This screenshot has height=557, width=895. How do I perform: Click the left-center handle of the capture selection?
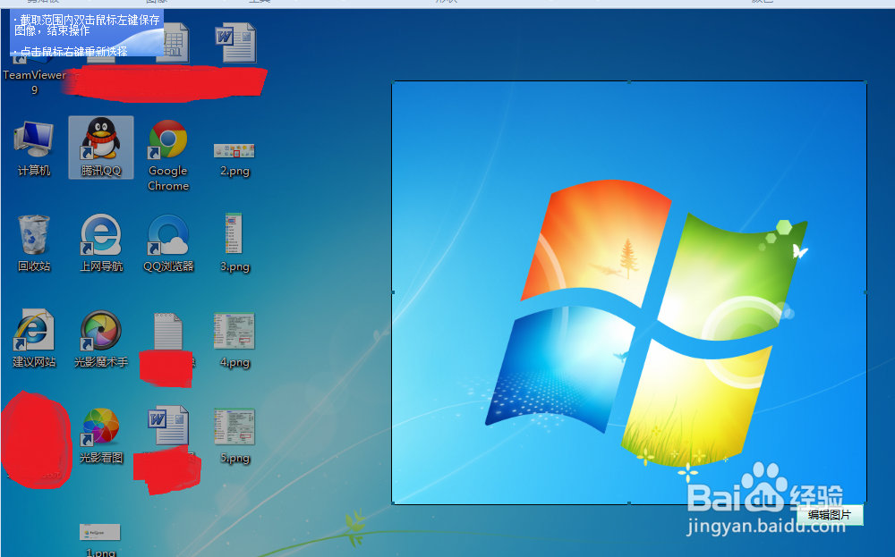click(x=392, y=292)
